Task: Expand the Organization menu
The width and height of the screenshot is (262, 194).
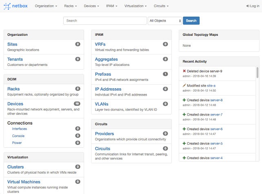Action: coord(46,6)
